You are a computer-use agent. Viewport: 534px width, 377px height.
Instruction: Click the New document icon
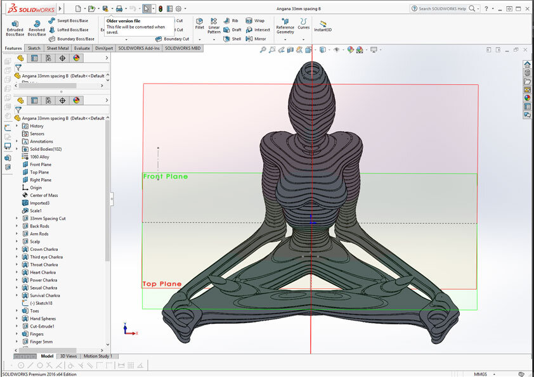point(78,8)
